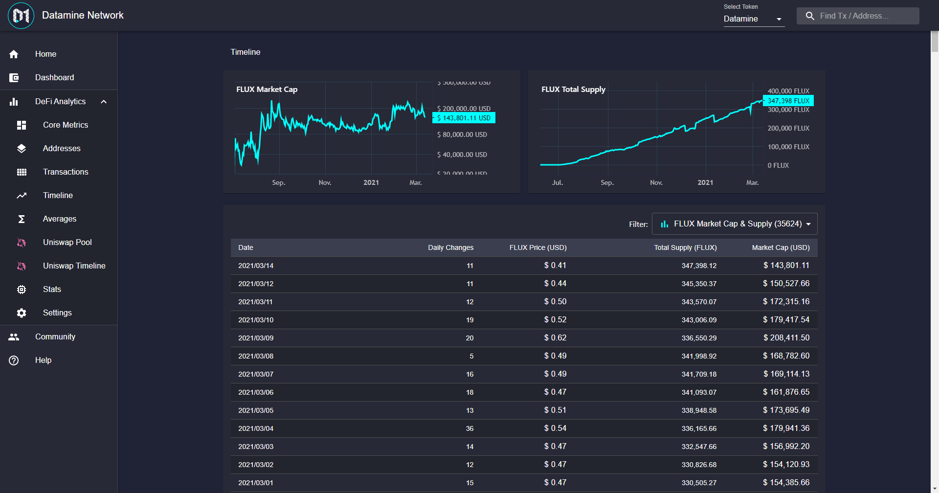Click the 2021/03/01 date cell
Viewport: 939px width, 493px height.
[x=256, y=483]
